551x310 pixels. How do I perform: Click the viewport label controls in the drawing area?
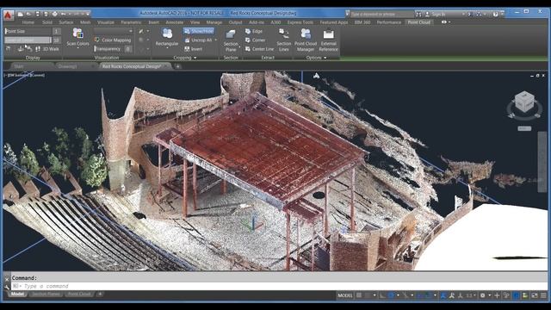click(25, 75)
